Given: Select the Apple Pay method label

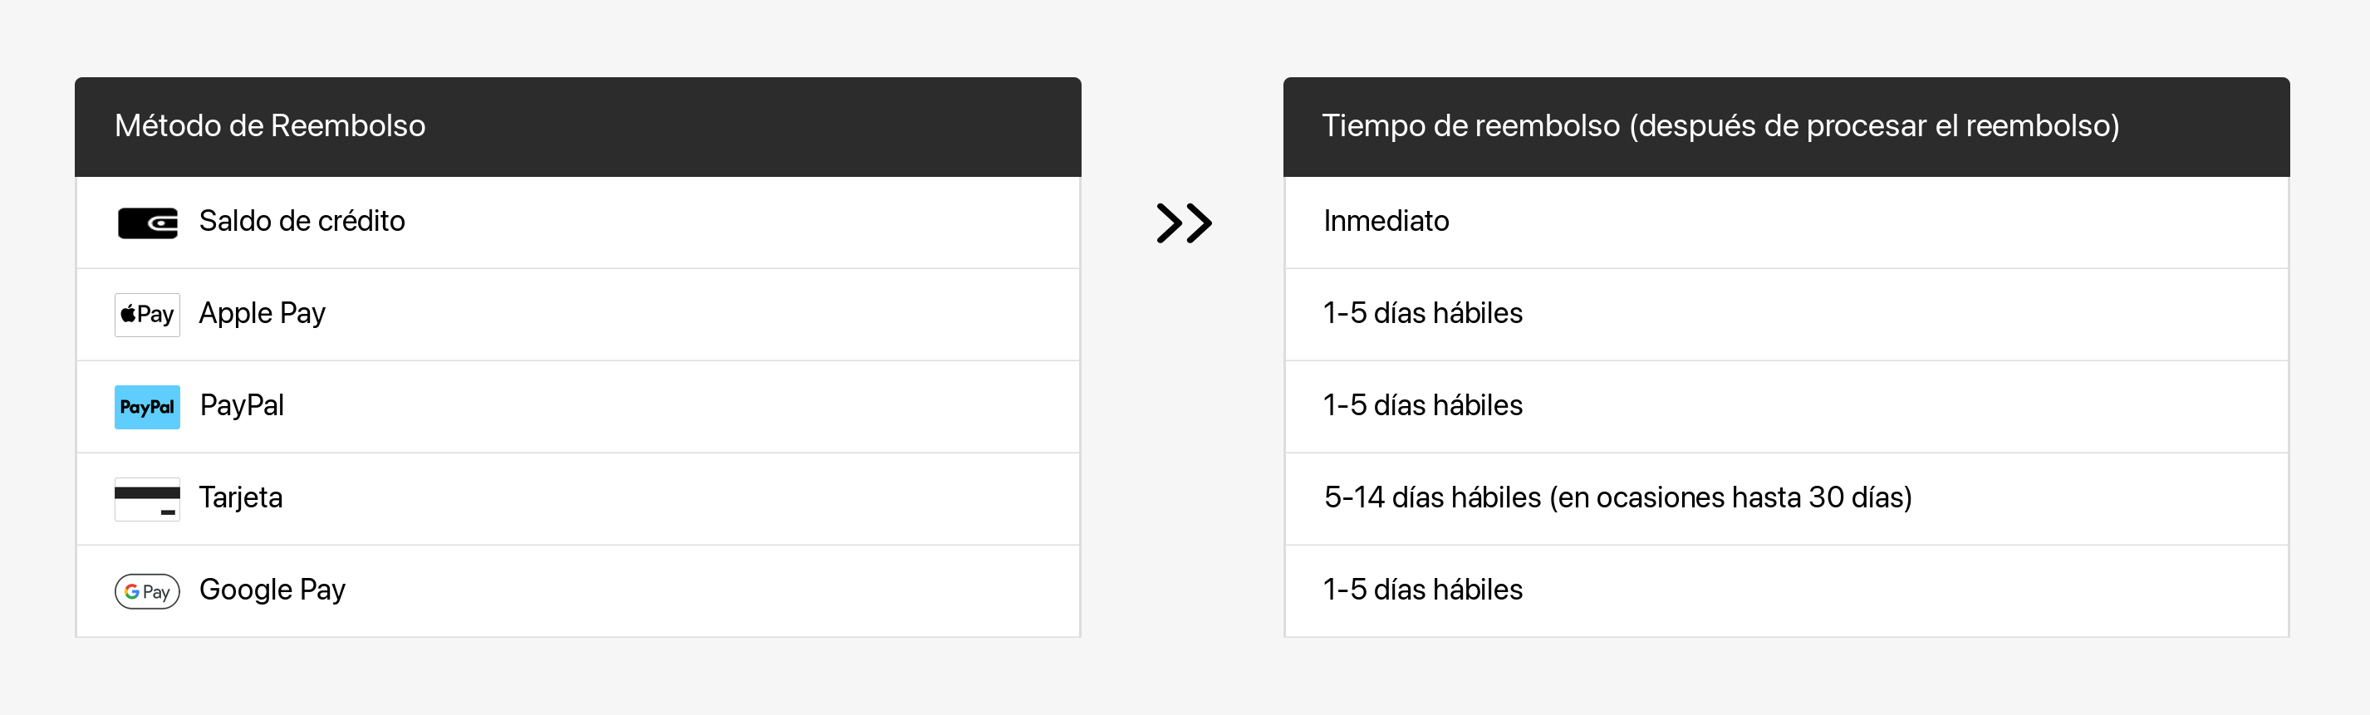Looking at the screenshot, I should pyautogui.click(x=263, y=314).
